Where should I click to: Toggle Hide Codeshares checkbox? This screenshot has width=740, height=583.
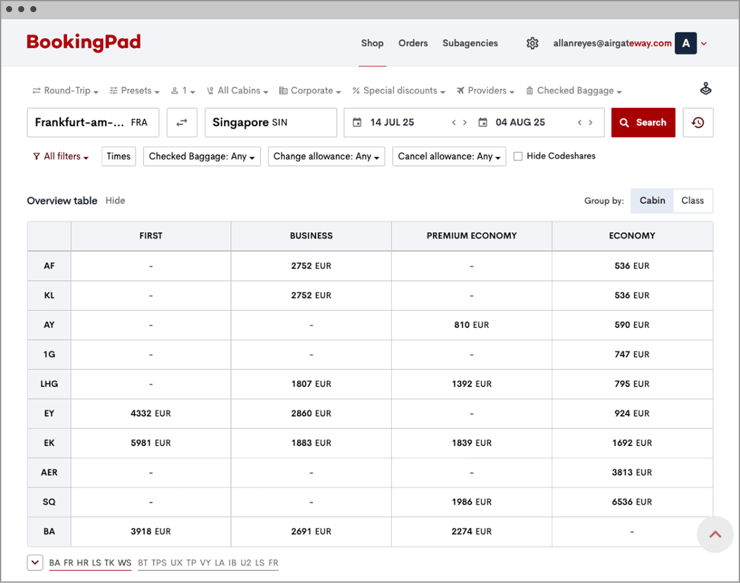coord(518,156)
